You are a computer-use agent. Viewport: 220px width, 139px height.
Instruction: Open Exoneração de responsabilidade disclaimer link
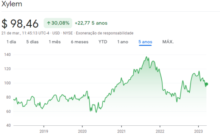coord(105,33)
